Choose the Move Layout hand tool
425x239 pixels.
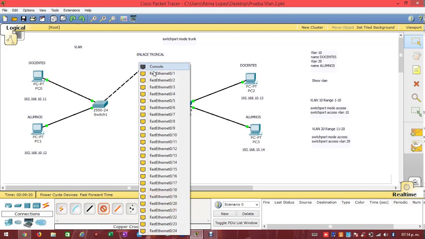click(416, 55)
